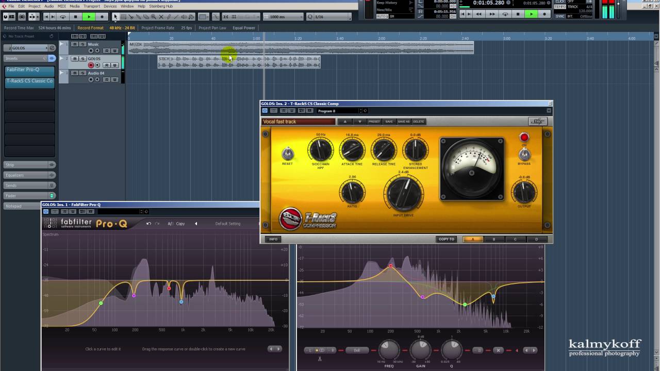Click the T-RackS Shop logo button

tap(537, 122)
